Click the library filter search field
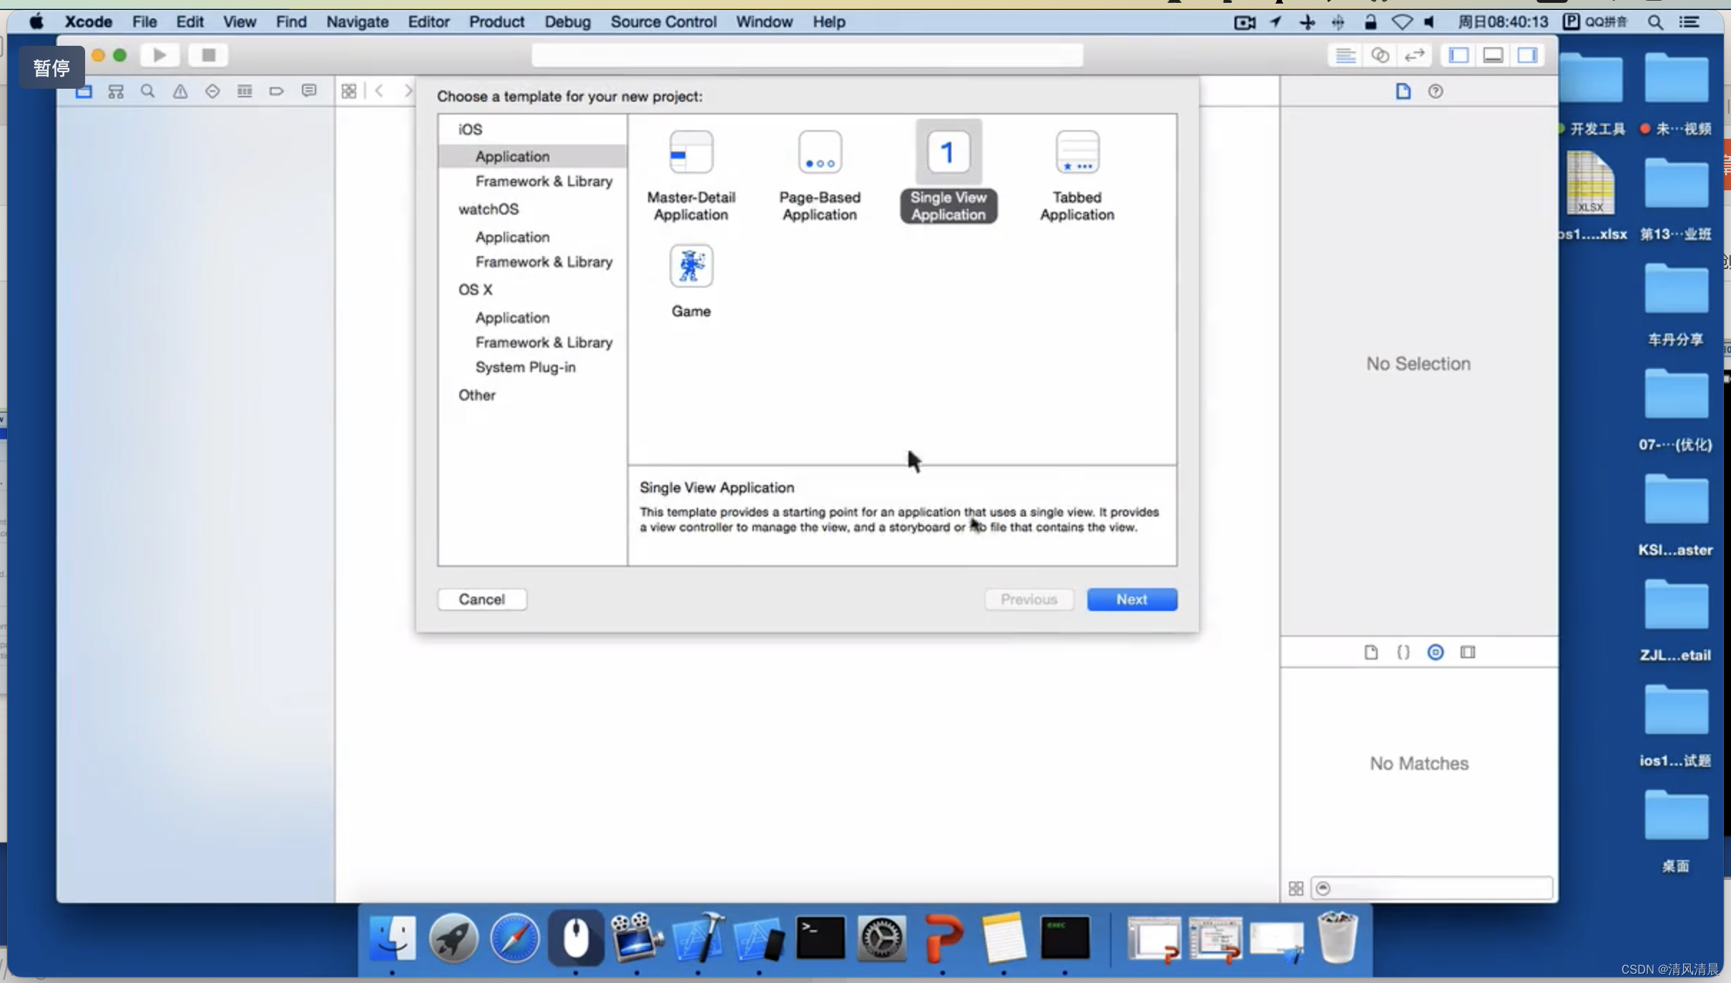This screenshot has height=983, width=1731. 1432,888
